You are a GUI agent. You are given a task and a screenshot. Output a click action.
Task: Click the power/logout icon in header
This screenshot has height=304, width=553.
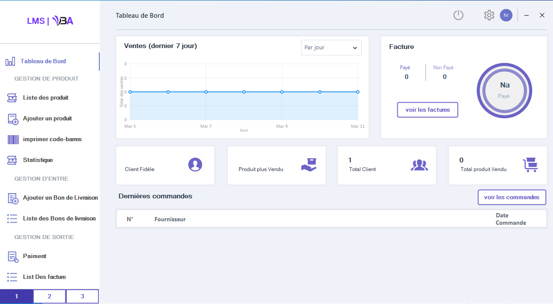coord(458,16)
